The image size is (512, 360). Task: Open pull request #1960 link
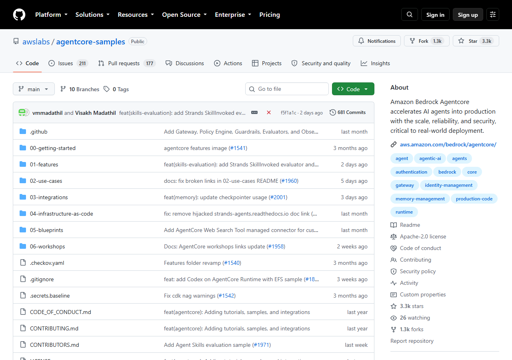289,181
